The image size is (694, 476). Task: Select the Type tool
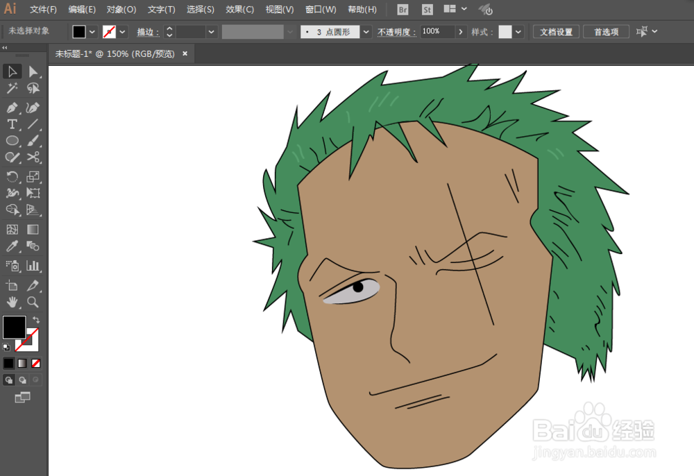[x=11, y=124]
